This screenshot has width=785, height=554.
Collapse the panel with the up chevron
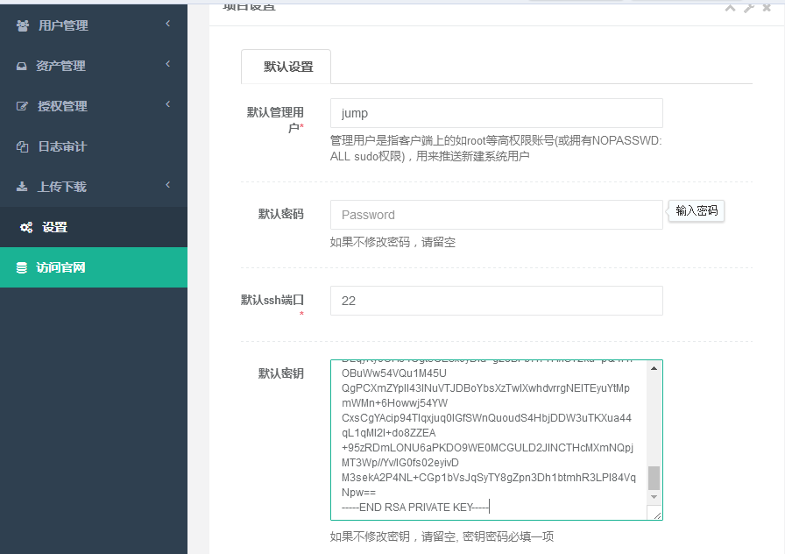[730, 8]
